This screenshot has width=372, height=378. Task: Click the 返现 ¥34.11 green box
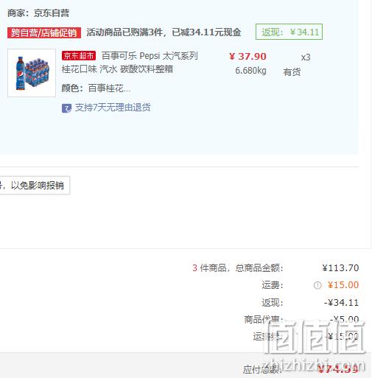point(289,32)
